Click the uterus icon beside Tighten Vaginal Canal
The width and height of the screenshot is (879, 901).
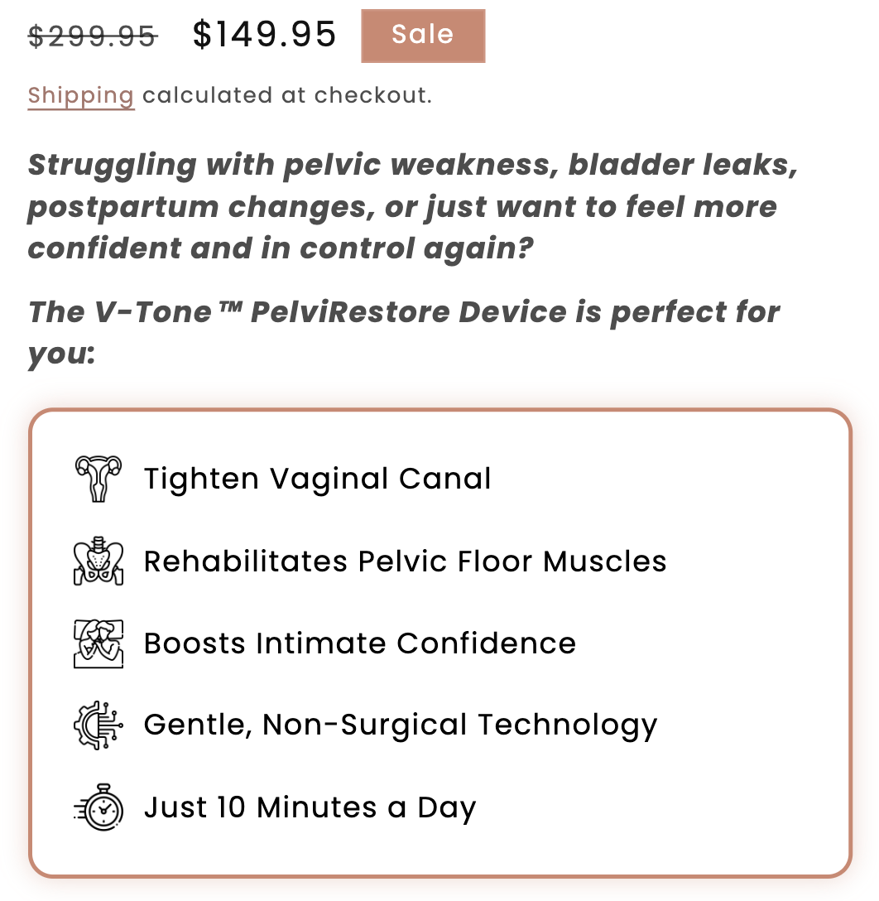[x=98, y=479]
